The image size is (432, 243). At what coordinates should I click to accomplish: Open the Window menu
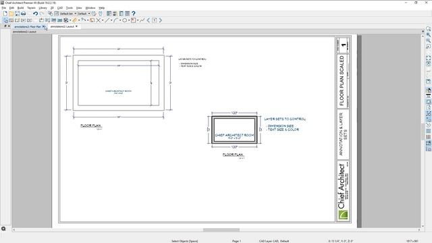point(90,8)
